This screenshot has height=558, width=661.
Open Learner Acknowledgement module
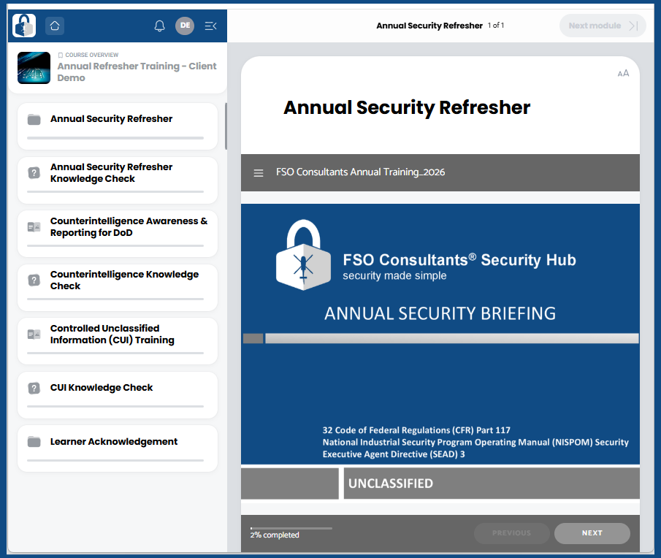pyautogui.click(x=118, y=449)
